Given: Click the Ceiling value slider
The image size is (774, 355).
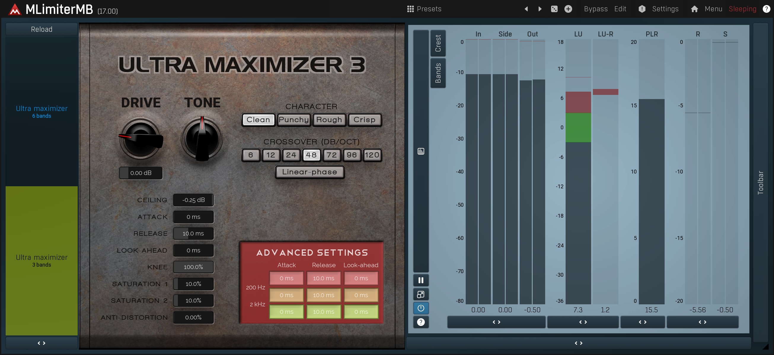Looking at the screenshot, I should pos(193,200).
